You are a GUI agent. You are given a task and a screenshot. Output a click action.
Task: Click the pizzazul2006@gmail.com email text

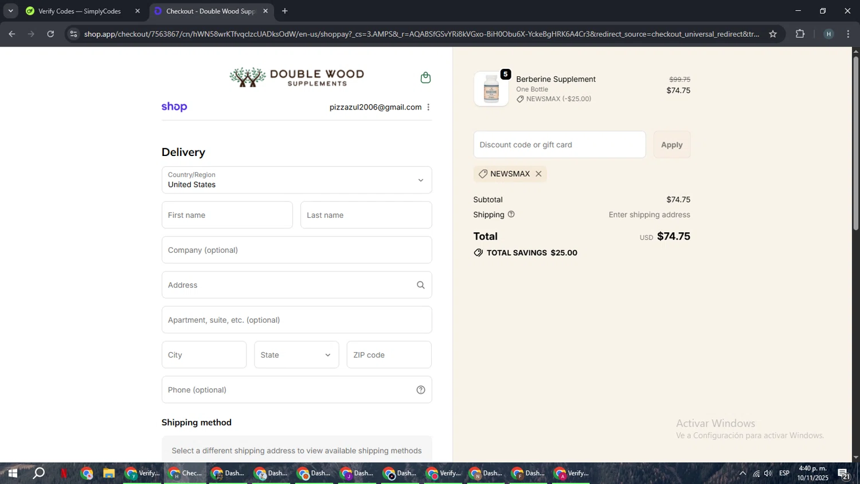click(376, 107)
